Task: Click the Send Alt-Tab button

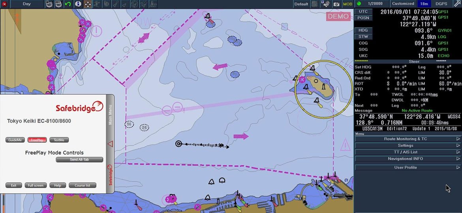Action: click(79, 160)
